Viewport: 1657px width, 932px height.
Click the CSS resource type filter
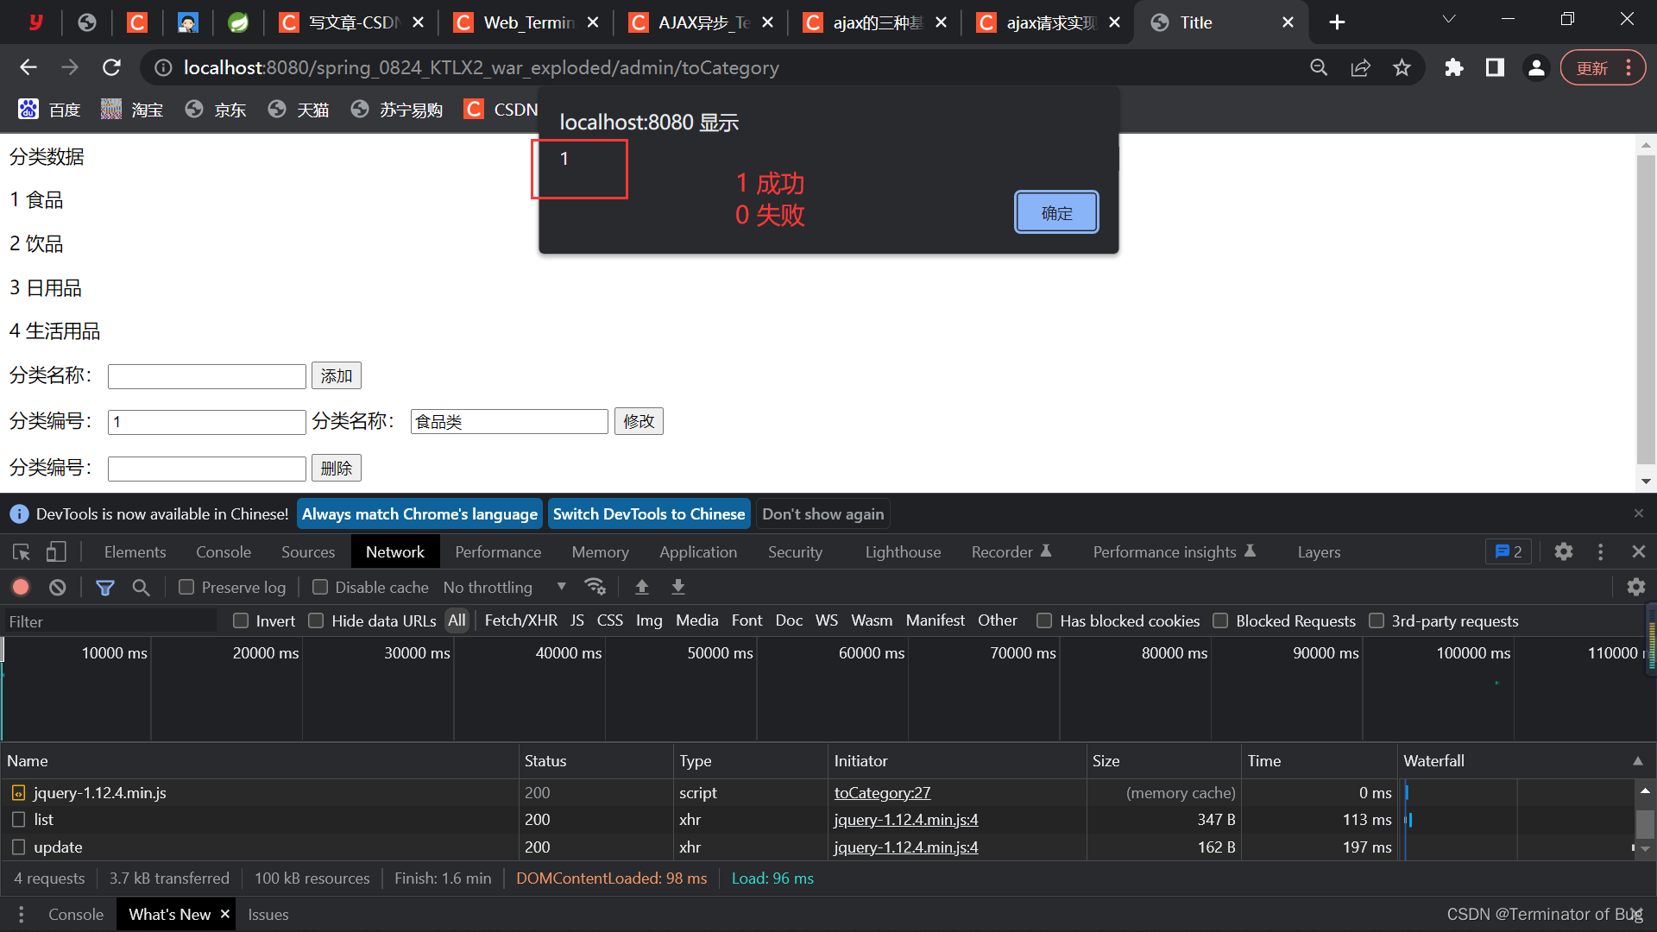(x=608, y=620)
